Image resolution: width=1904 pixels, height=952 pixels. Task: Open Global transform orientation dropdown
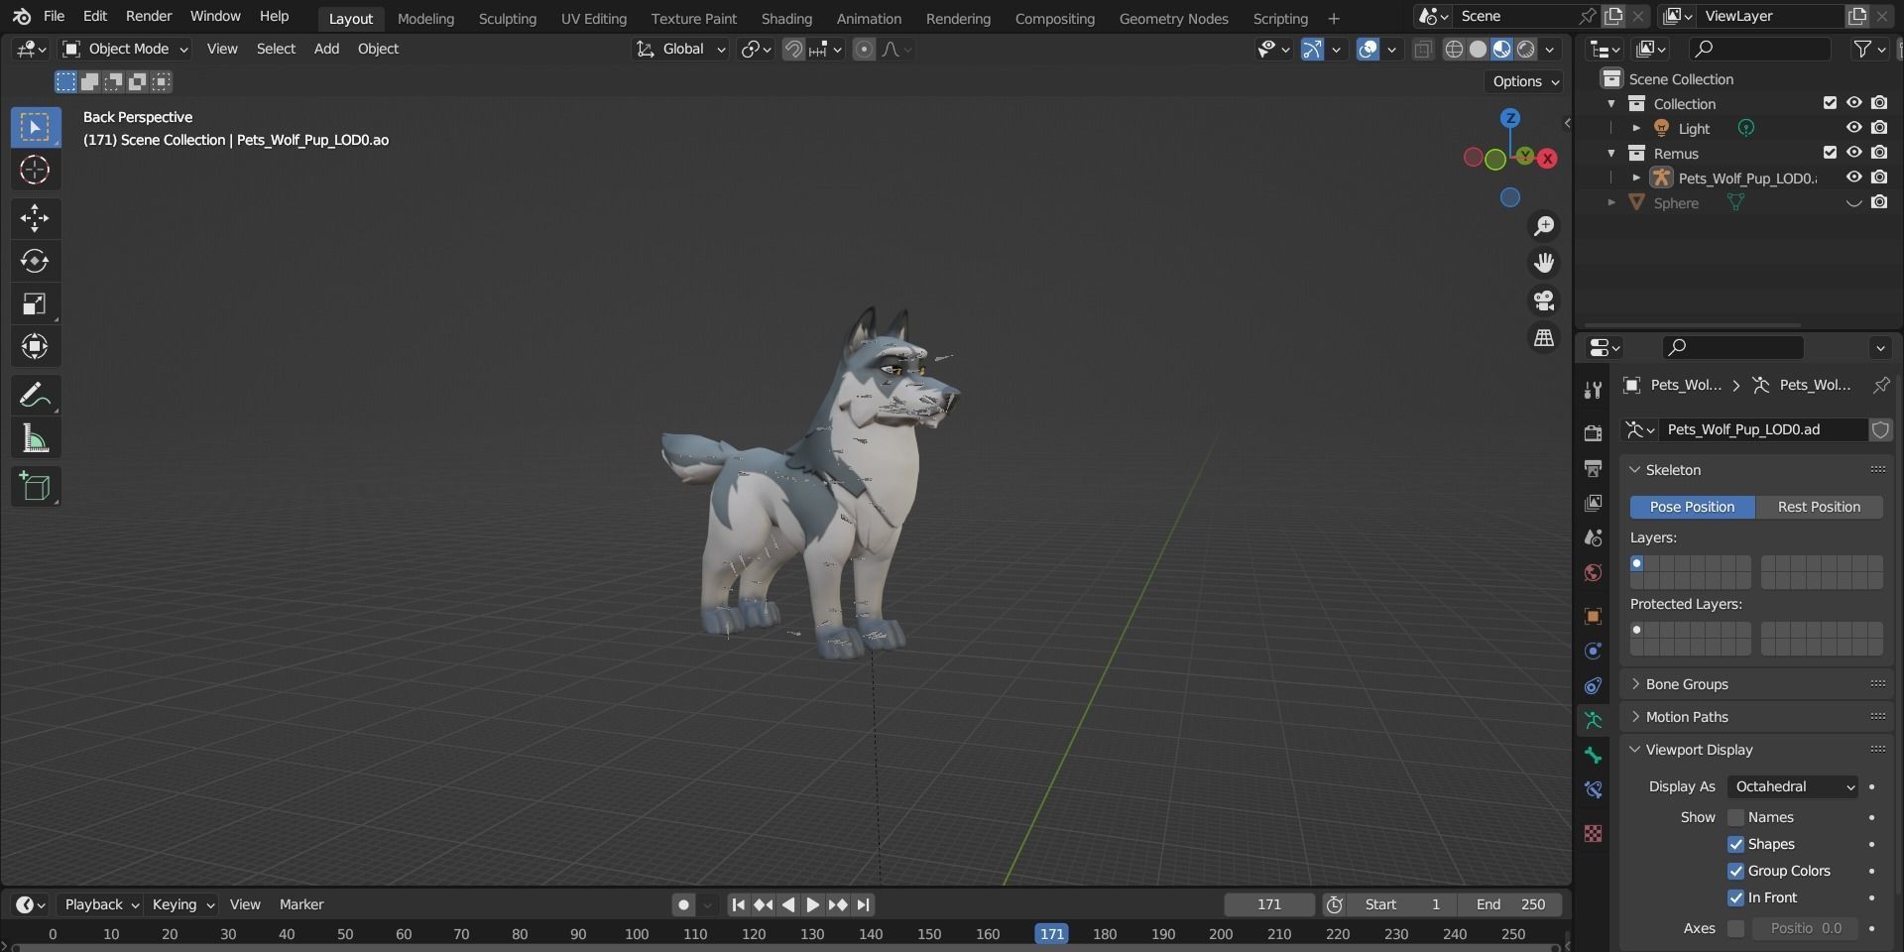681,49
